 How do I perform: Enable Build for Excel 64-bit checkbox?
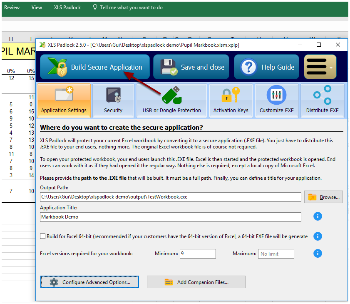point(43,236)
